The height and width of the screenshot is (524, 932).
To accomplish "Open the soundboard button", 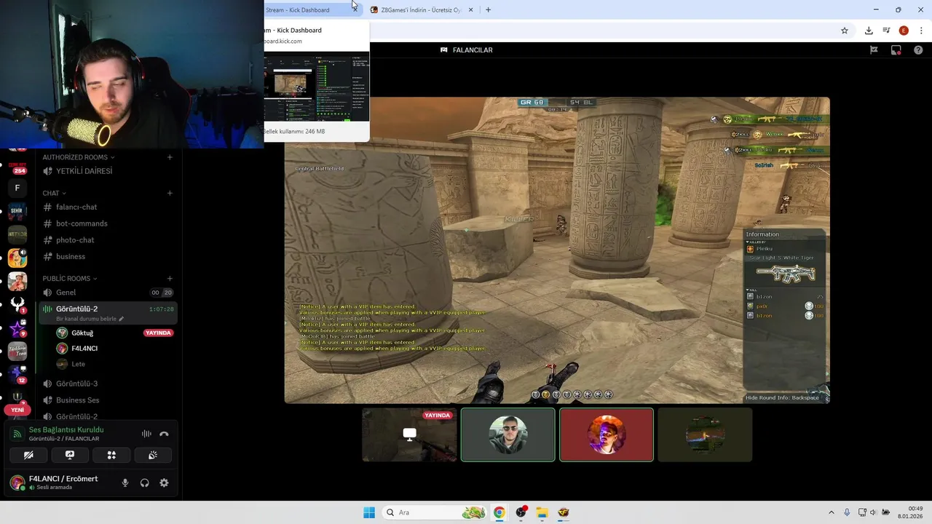I will pyautogui.click(x=153, y=455).
